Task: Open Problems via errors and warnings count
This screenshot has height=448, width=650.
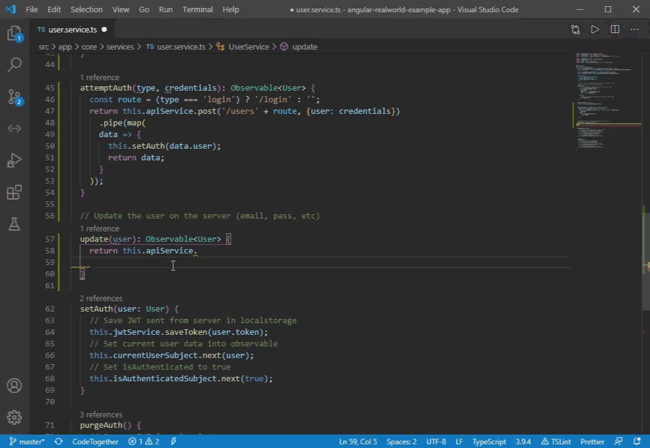Action: click(x=144, y=442)
